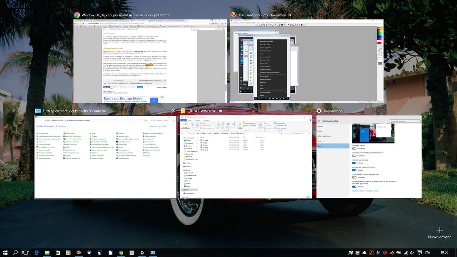This screenshot has width=457, height=257.
Task: Click the 10:50 system clock
Action: 444,252
